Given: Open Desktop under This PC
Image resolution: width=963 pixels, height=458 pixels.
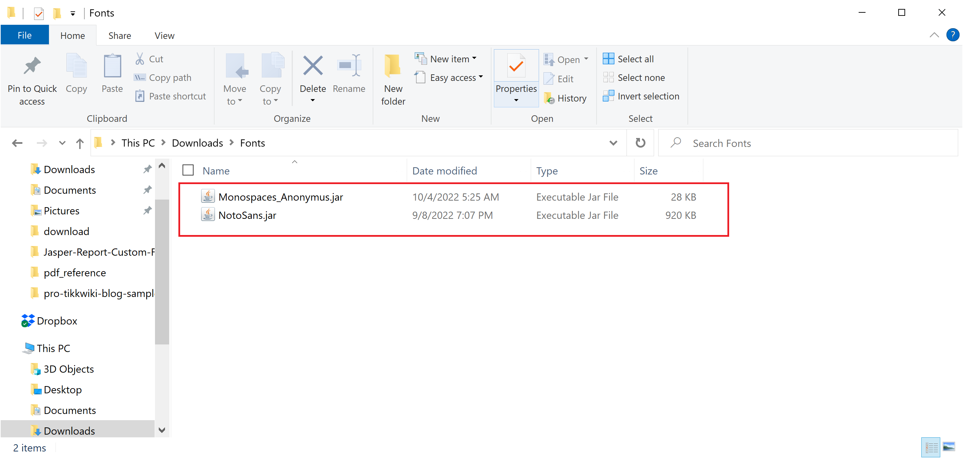Looking at the screenshot, I should click(62, 390).
